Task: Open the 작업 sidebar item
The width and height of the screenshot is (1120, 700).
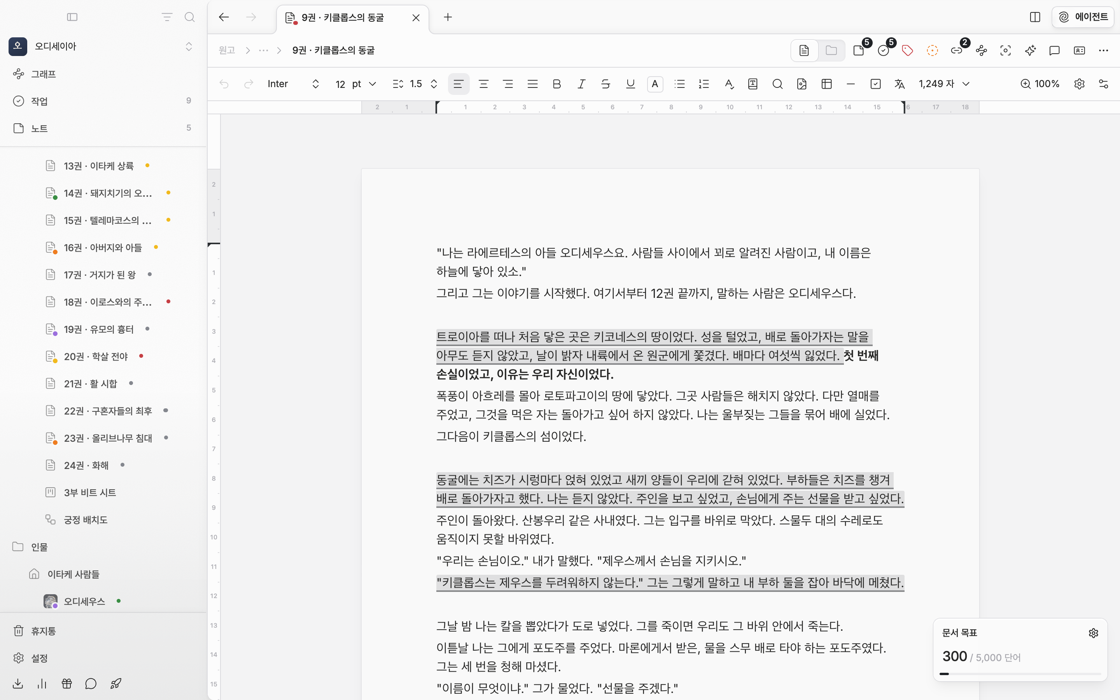Action: (x=103, y=101)
